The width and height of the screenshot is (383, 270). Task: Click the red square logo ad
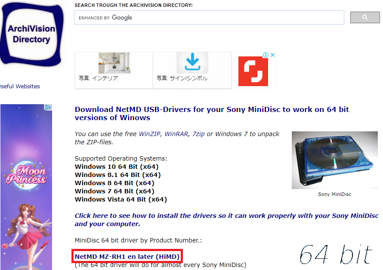pos(253,71)
